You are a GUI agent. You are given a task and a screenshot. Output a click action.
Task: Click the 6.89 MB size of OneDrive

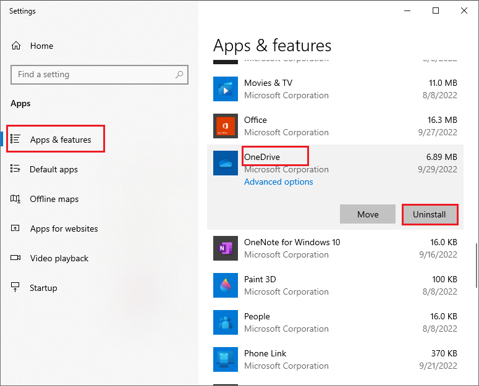click(442, 157)
